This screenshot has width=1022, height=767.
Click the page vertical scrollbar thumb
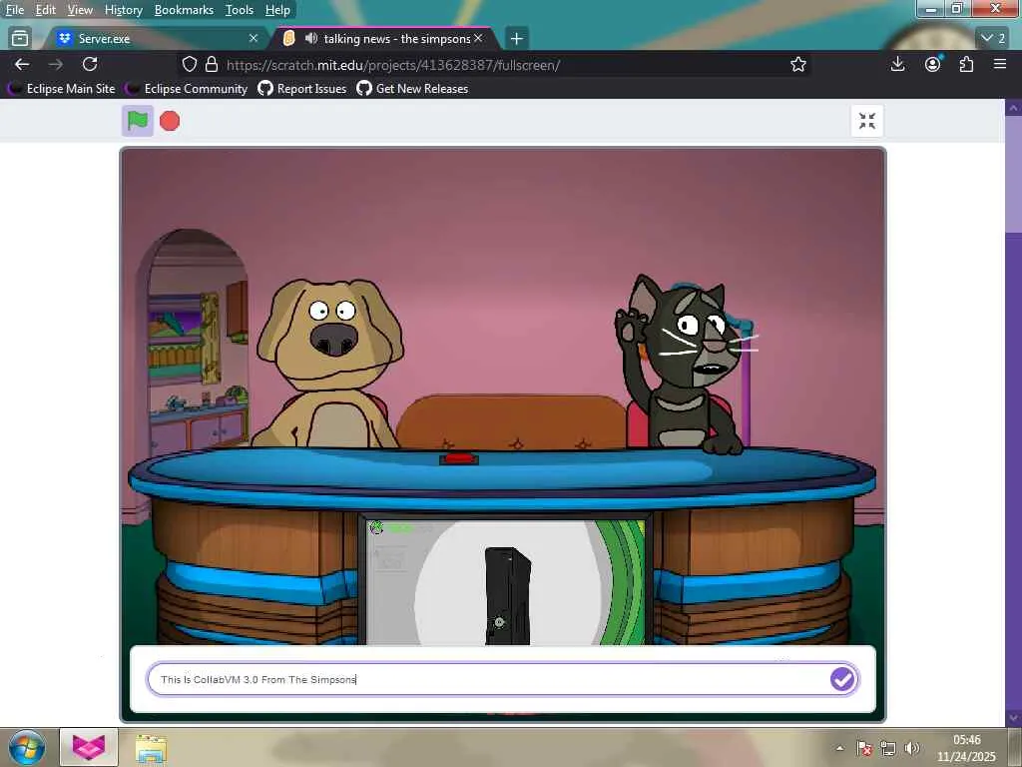point(1013,174)
